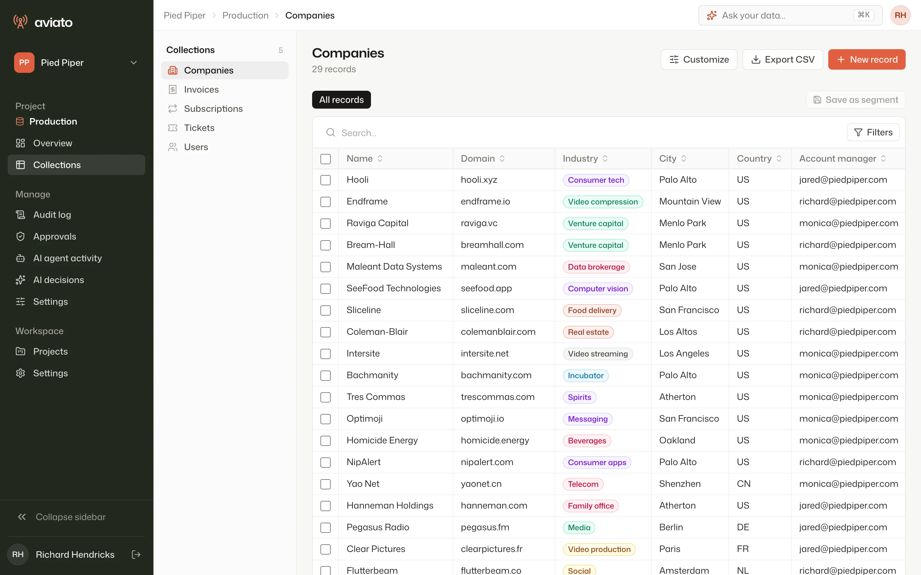921x575 pixels.
Task: Click the Invoices receipt icon
Action: (173, 89)
